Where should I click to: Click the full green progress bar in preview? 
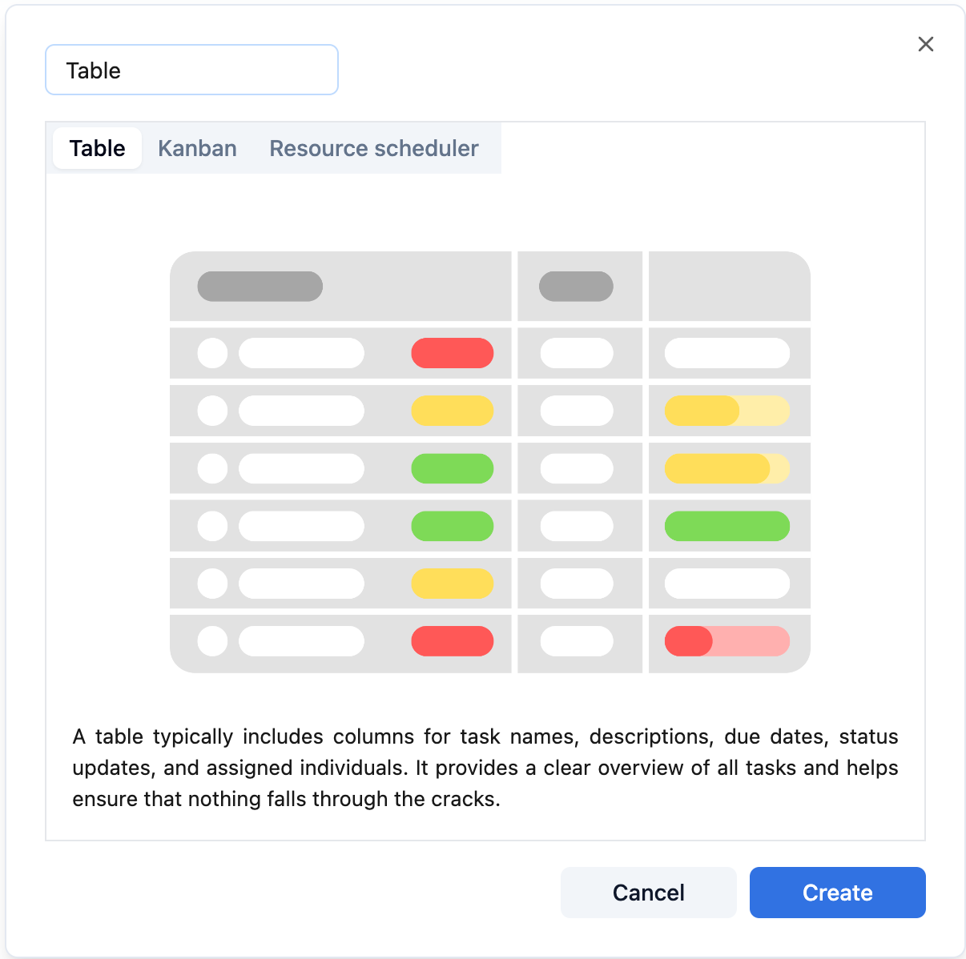tap(727, 526)
